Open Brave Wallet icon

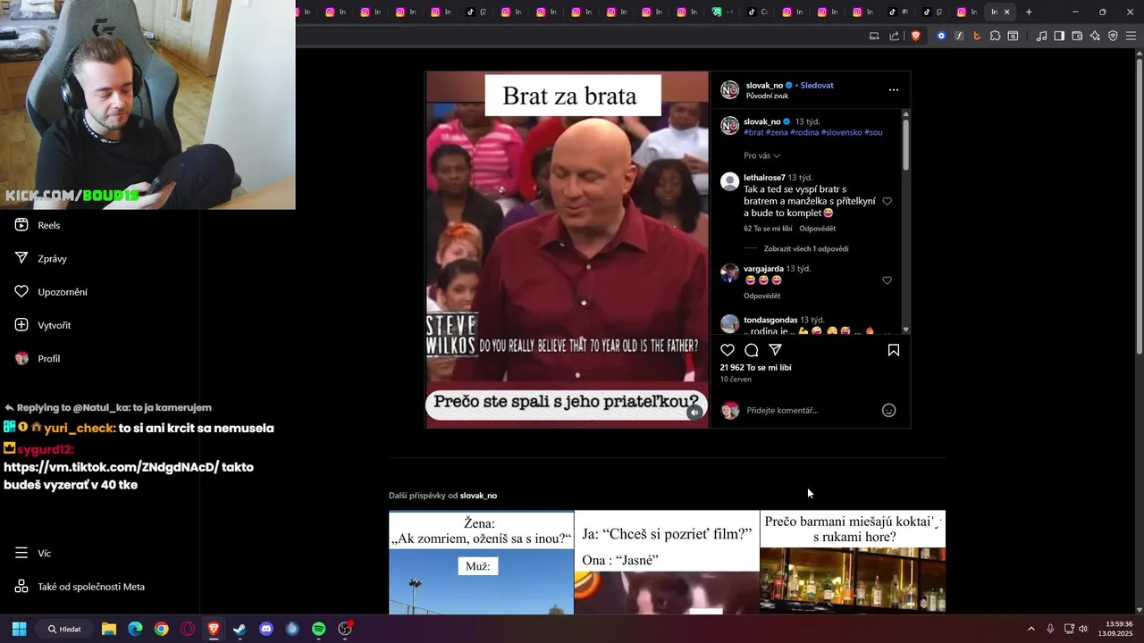tap(1077, 36)
